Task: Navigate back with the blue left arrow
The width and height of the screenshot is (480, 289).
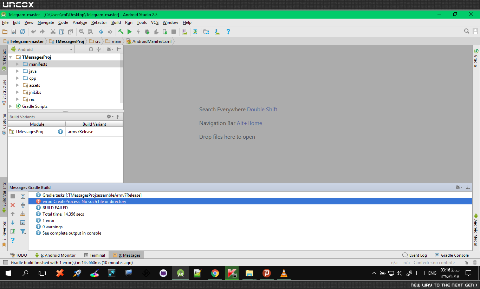Action: 101,32
